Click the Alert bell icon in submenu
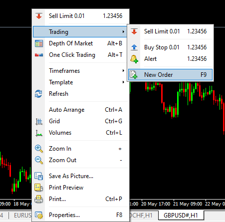The height and width of the screenshot is (222, 225). point(134,59)
